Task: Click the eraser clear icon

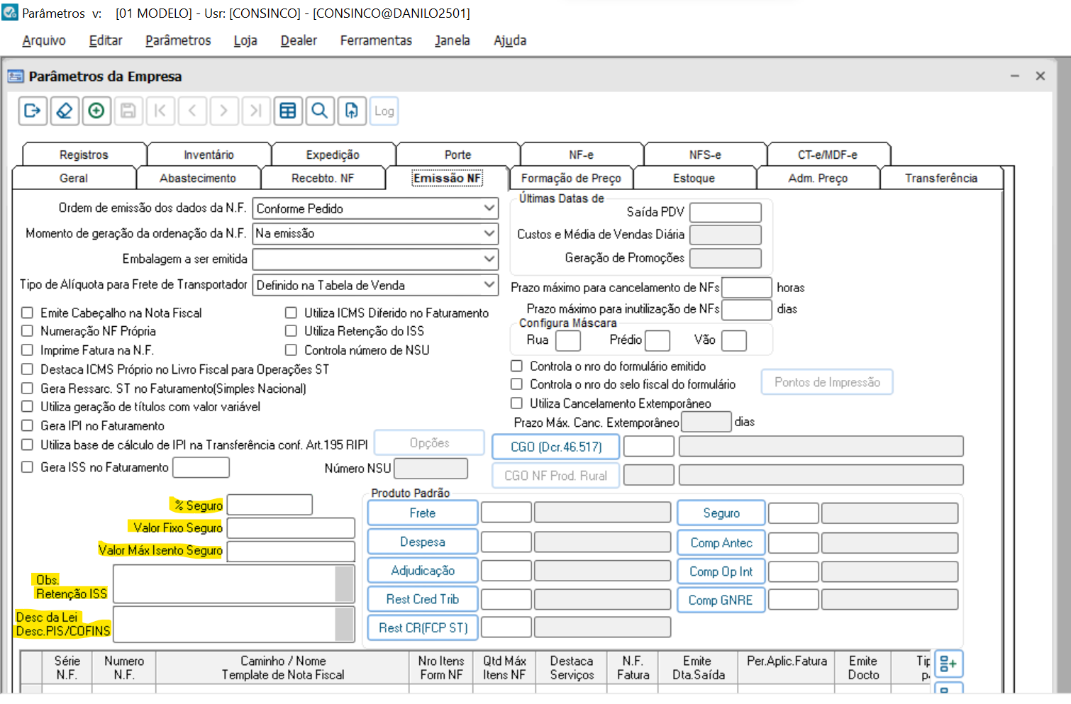Action: click(x=65, y=111)
